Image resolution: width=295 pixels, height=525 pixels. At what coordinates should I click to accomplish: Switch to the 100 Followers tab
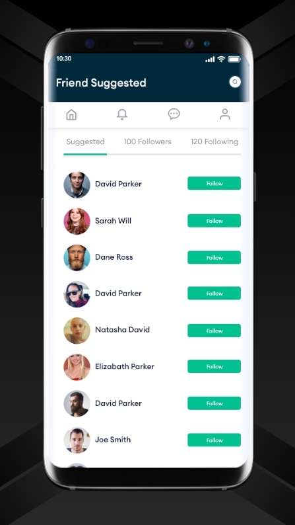148,141
